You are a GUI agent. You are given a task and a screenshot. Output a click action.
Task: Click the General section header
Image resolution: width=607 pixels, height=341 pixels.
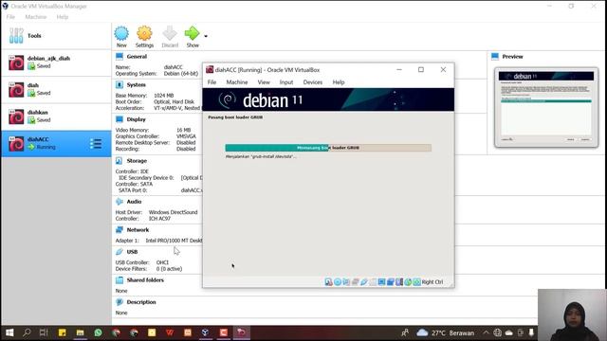[137, 57]
